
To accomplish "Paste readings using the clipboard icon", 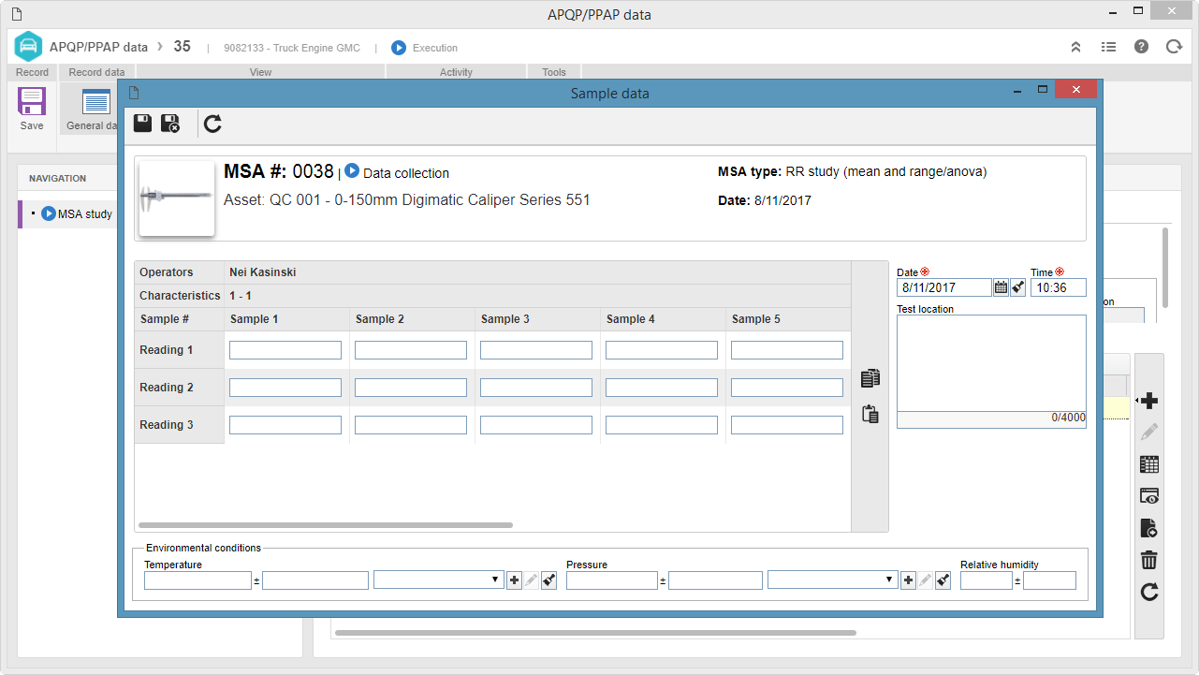I will [870, 414].
